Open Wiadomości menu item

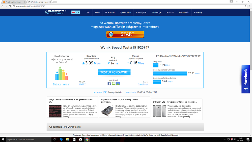184,12
